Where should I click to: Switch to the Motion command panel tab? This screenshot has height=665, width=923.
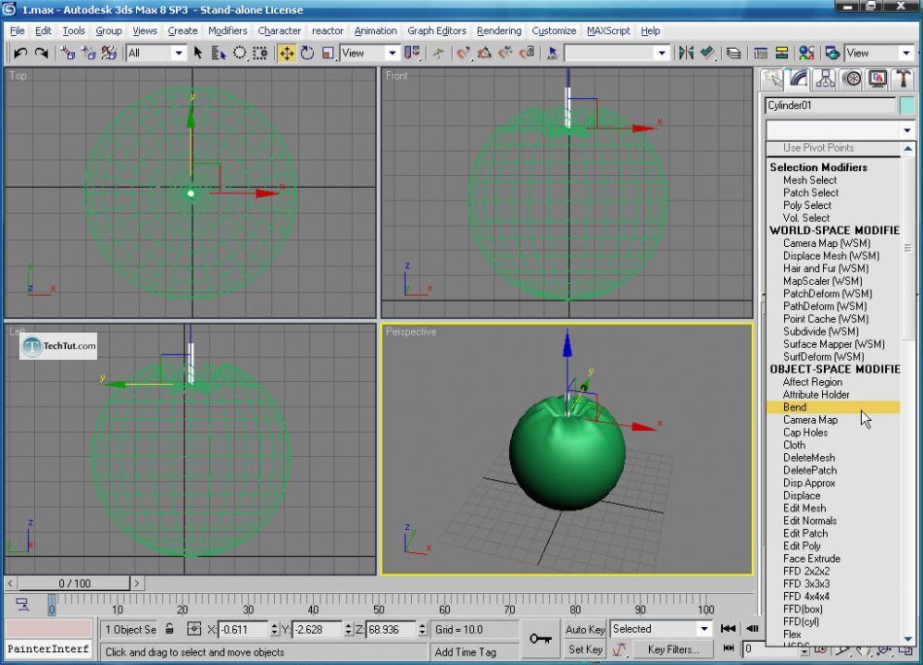pos(852,80)
